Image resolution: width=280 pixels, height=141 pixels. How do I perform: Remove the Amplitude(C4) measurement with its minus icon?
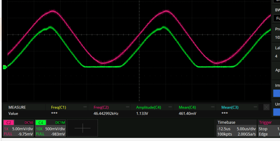pos(170,107)
